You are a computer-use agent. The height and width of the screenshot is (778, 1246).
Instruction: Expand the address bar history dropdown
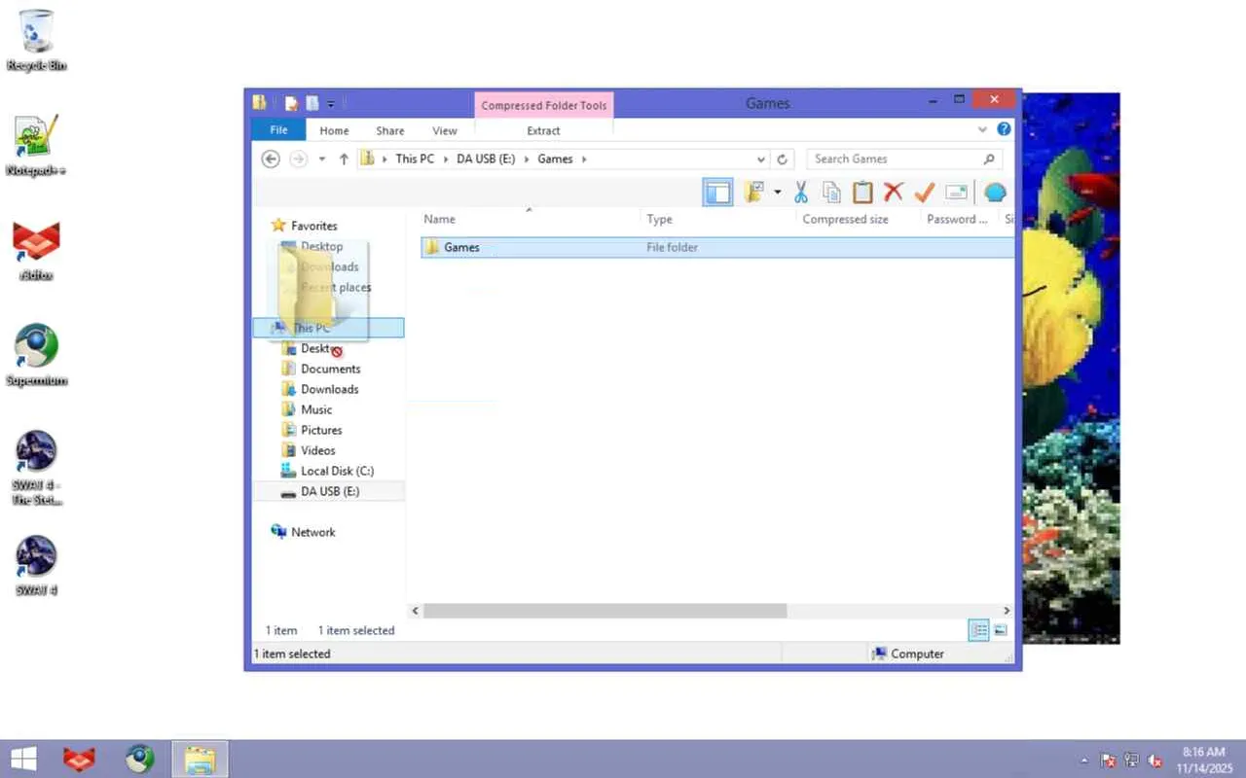click(761, 159)
